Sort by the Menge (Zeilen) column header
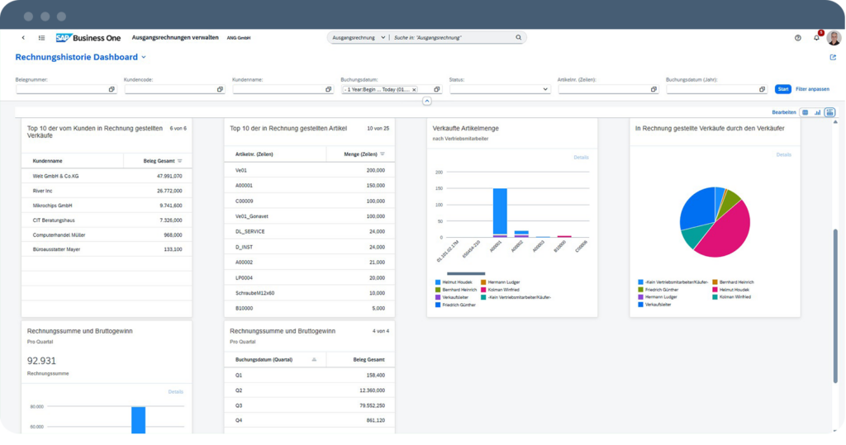The height and width of the screenshot is (445, 846). pyautogui.click(x=360, y=154)
